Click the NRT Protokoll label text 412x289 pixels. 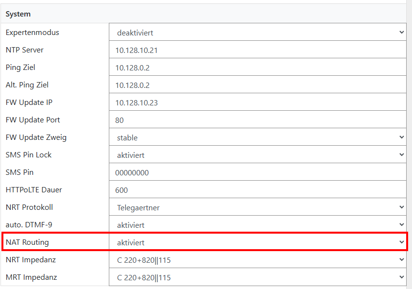[x=29, y=207]
